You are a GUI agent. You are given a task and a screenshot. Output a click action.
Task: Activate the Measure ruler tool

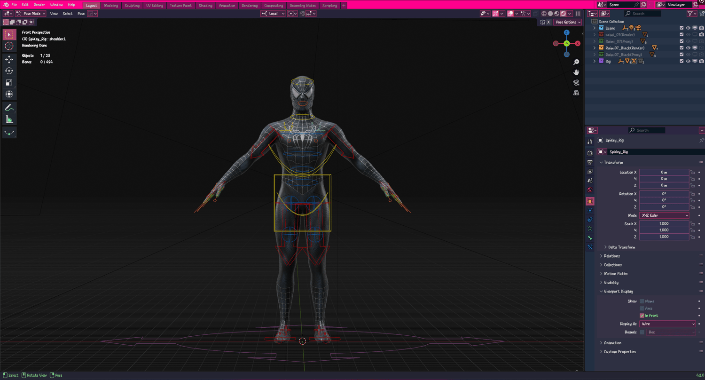(x=9, y=119)
